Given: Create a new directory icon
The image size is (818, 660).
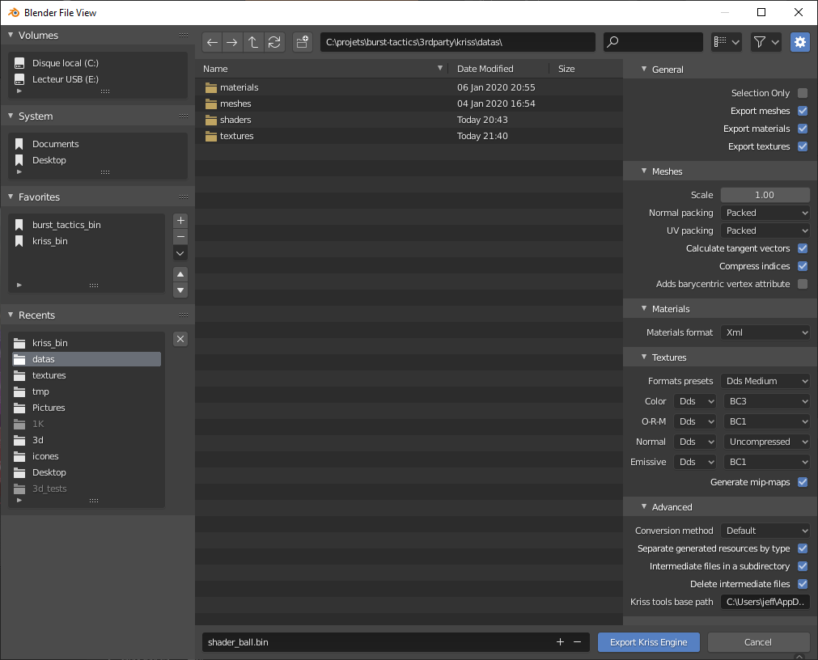Looking at the screenshot, I should point(303,42).
